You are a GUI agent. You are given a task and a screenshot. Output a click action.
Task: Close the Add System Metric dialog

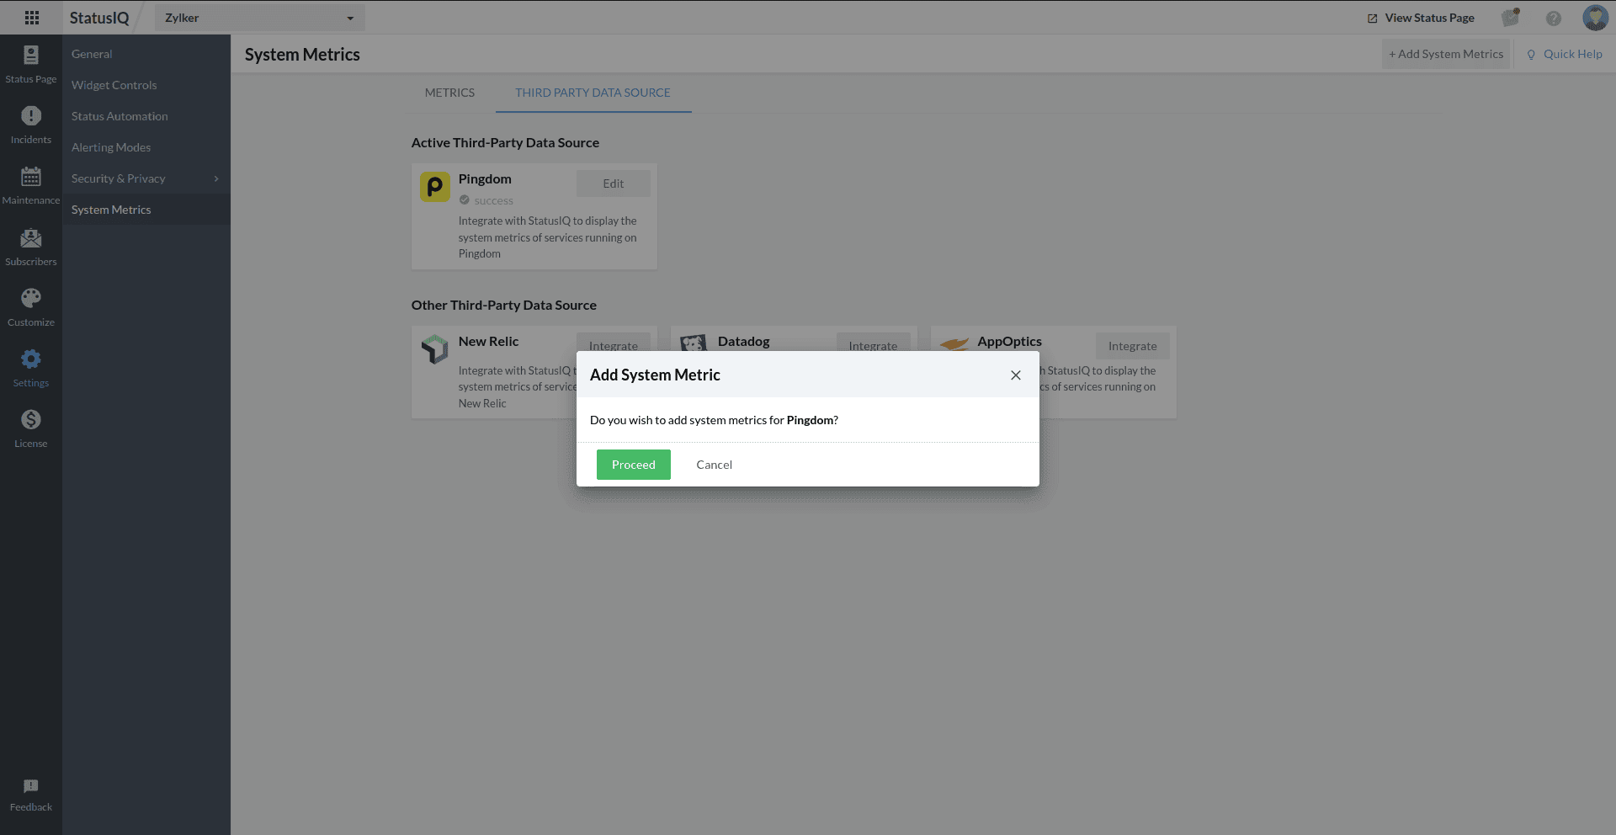click(1016, 375)
